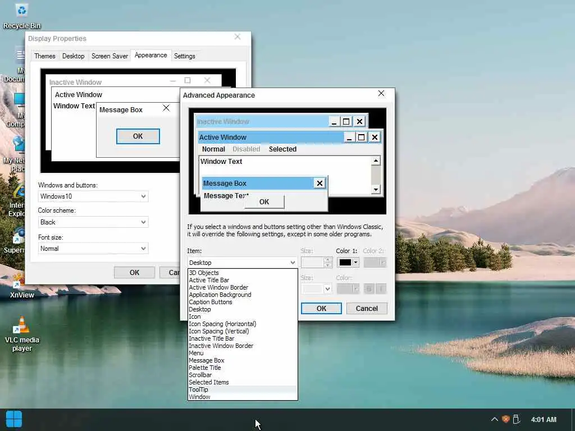Open the Windows and buttons dropdown
Image resolution: width=575 pixels, height=431 pixels.
click(93, 196)
